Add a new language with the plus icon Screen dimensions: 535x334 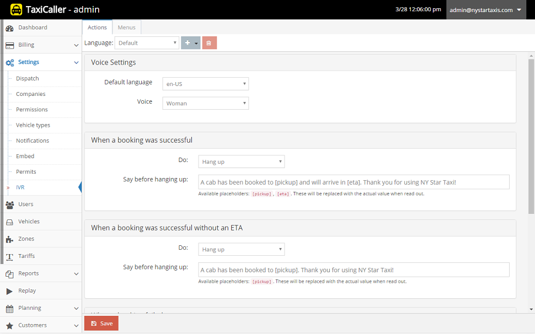click(188, 42)
